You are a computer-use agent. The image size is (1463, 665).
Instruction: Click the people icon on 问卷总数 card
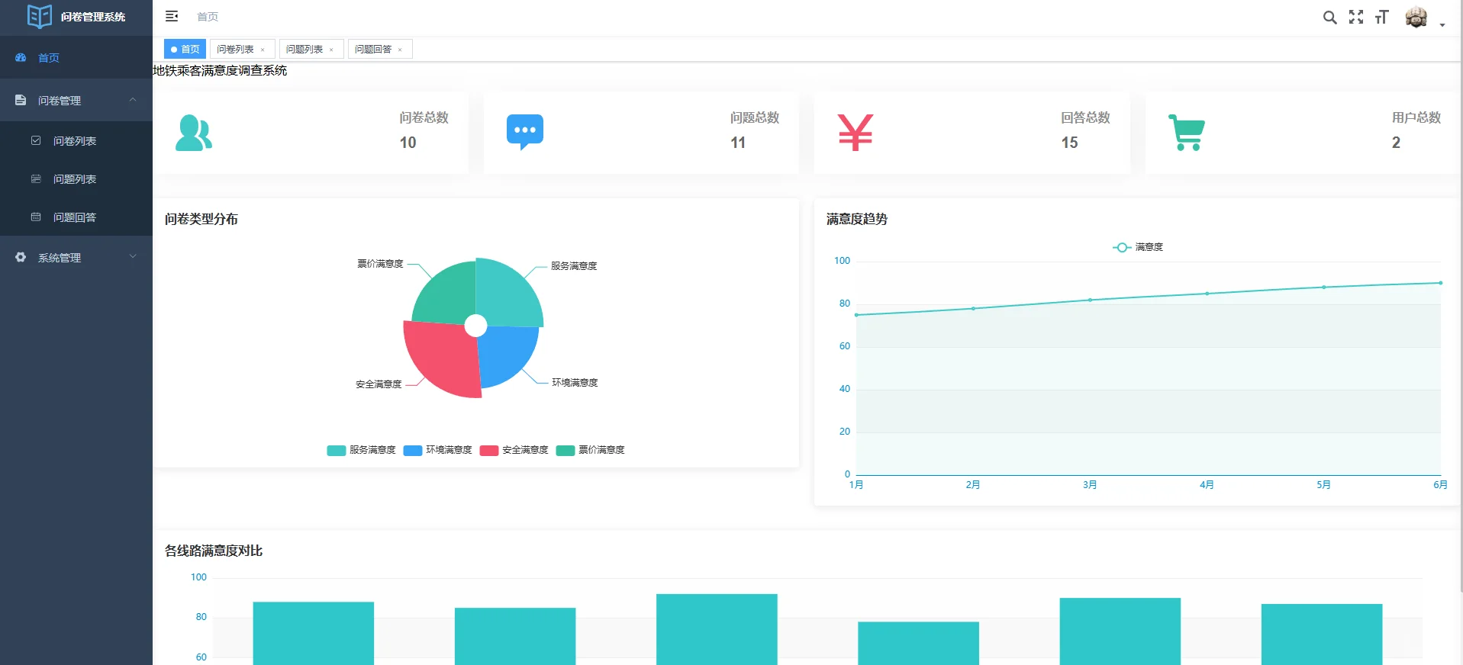[194, 133]
